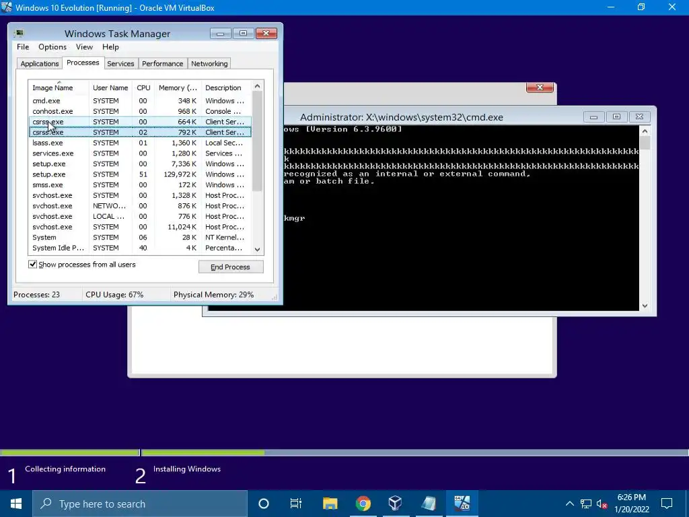Minimize the Windows Task Manager window
The height and width of the screenshot is (517, 689).
[x=221, y=34]
